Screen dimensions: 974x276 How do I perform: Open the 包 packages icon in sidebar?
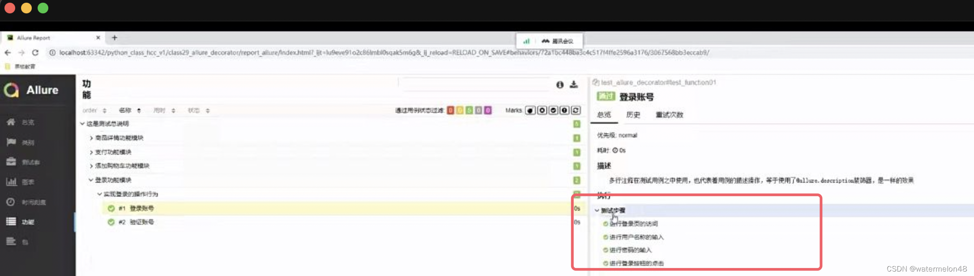tap(11, 242)
